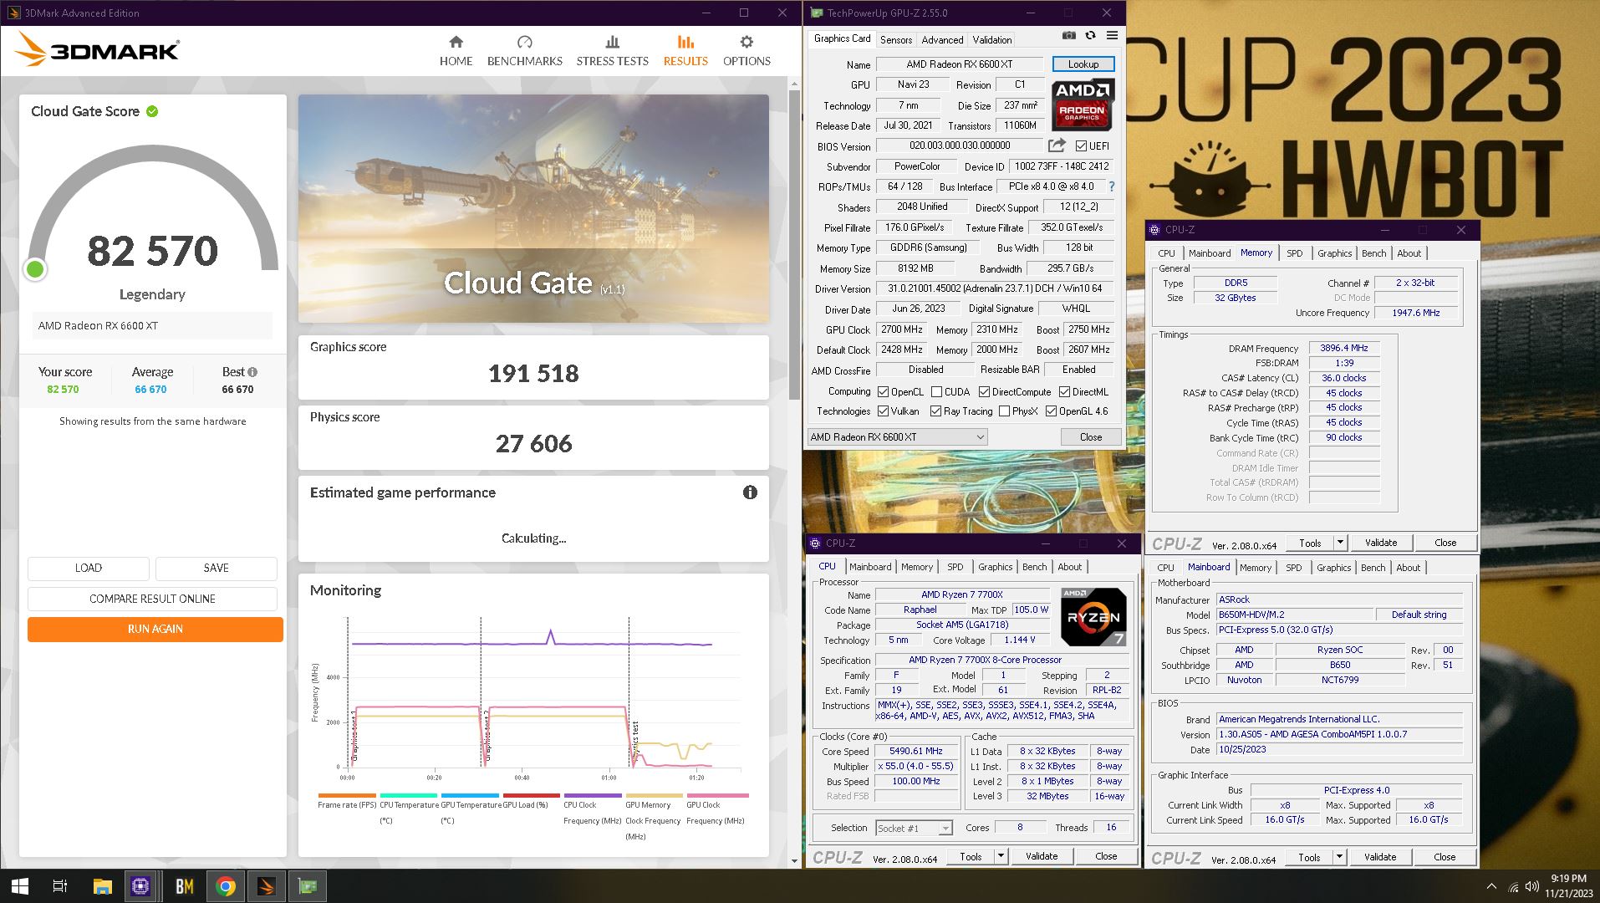1600x903 pixels.
Task: Switch to Validation tab in GPU-Z
Action: tap(991, 39)
